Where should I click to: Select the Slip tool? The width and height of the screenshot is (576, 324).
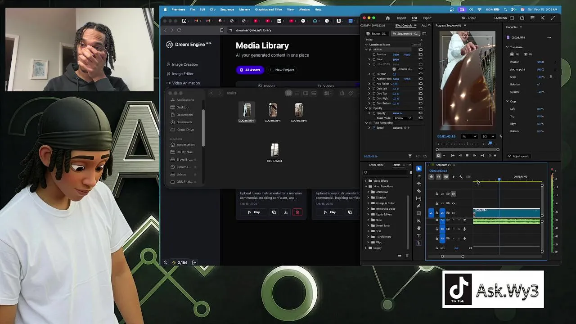tap(419, 198)
